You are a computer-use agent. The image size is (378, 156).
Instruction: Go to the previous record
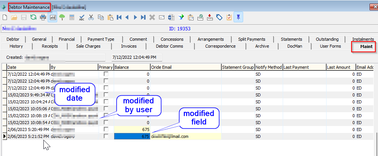pos(127,17)
